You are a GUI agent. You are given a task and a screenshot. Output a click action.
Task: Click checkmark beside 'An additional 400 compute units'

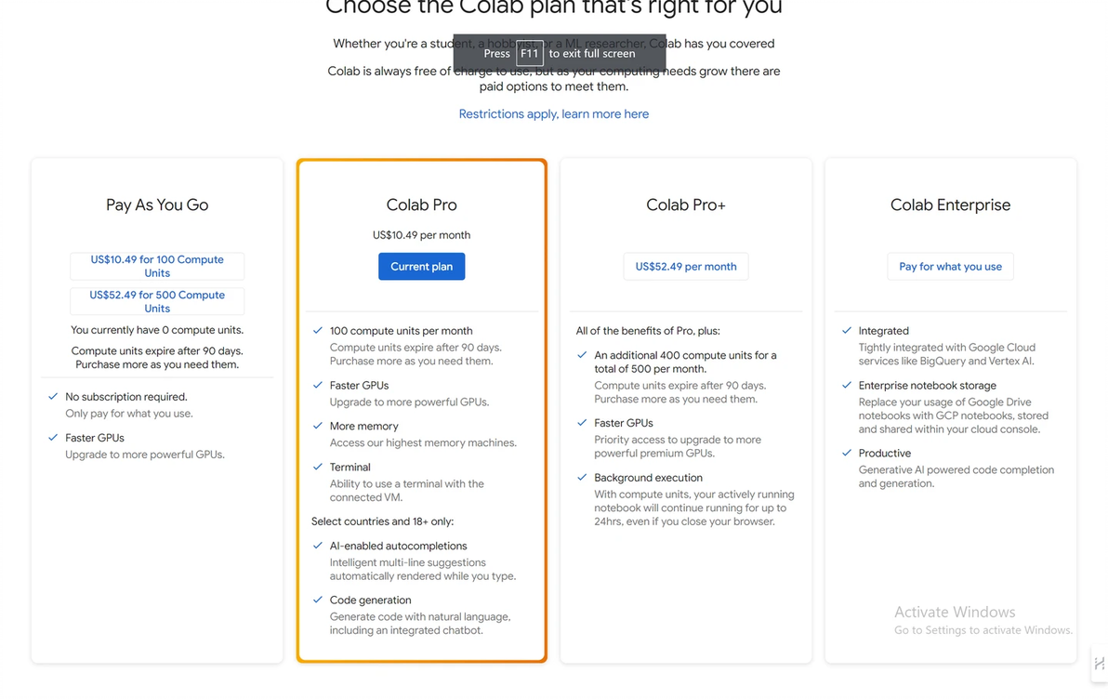(582, 355)
